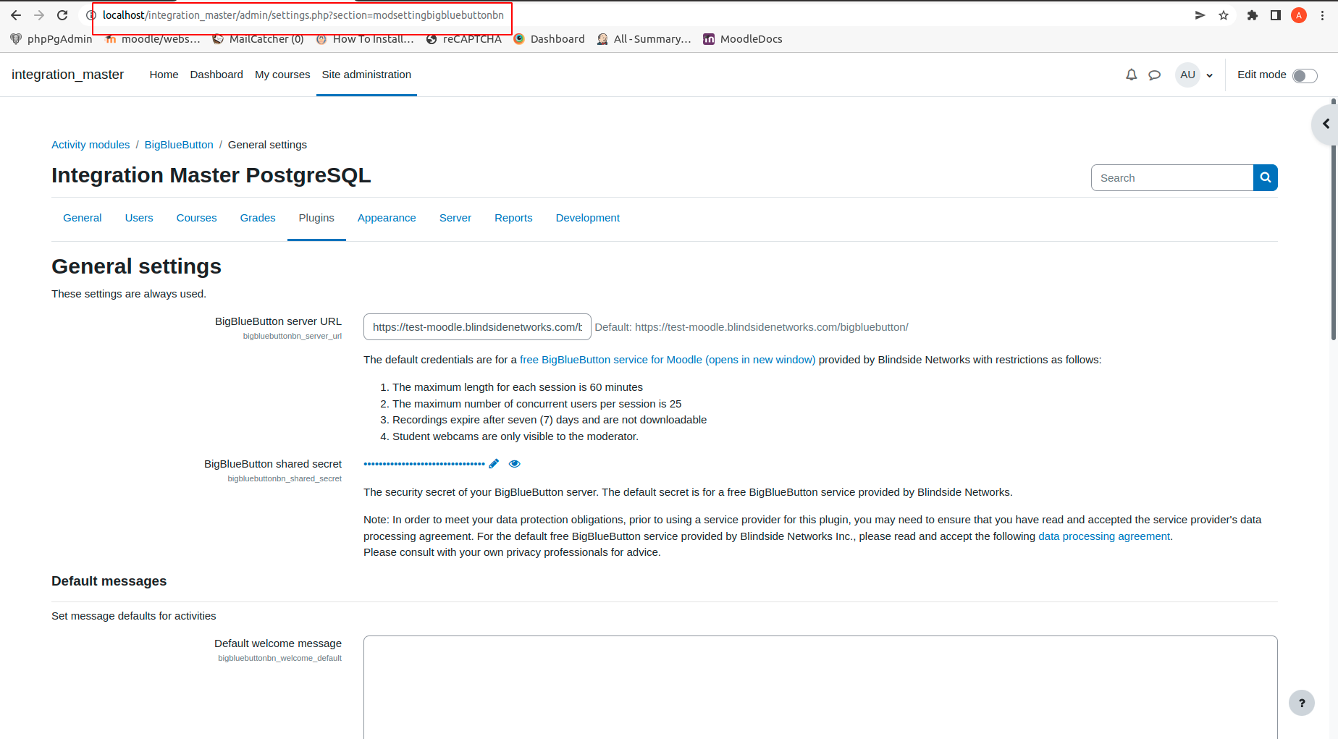Open Site administration in the top navigation
Viewport: 1338px width, 739px height.
pyautogui.click(x=366, y=75)
